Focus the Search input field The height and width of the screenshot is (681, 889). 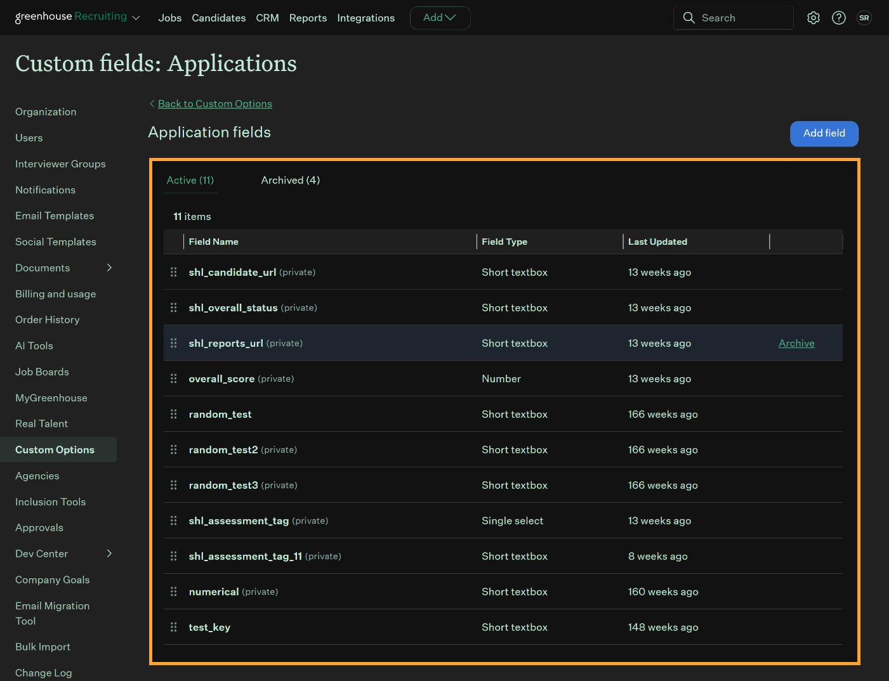click(734, 18)
